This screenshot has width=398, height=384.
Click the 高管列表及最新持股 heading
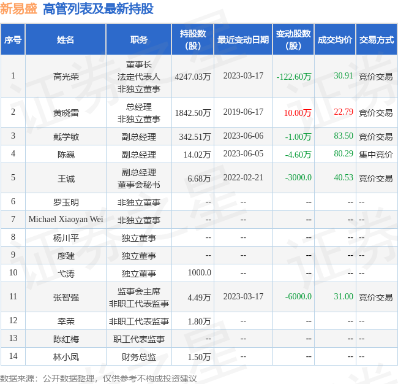[x=98, y=9]
